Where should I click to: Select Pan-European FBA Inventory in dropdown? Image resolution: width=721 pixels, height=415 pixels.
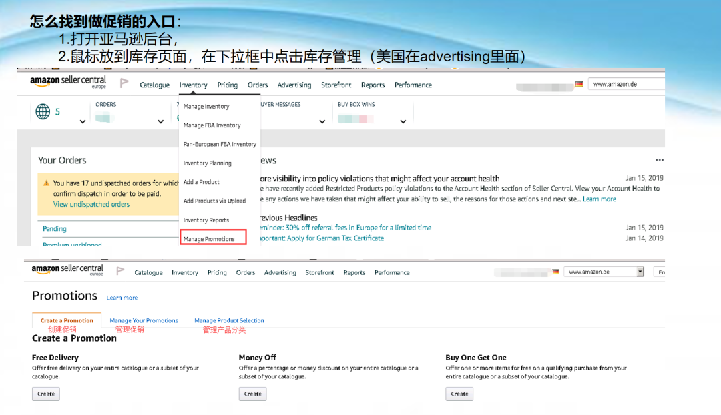(x=220, y=144)
